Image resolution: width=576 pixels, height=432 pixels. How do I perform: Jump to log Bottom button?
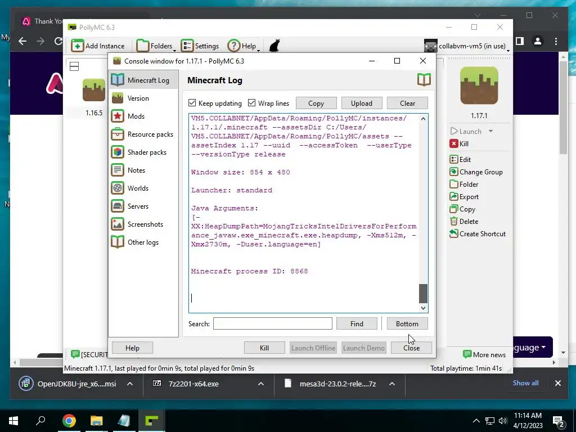coord(407,323)
